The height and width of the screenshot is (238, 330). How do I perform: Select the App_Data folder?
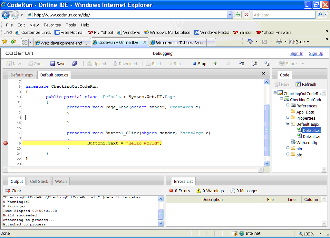pos(302,112)
